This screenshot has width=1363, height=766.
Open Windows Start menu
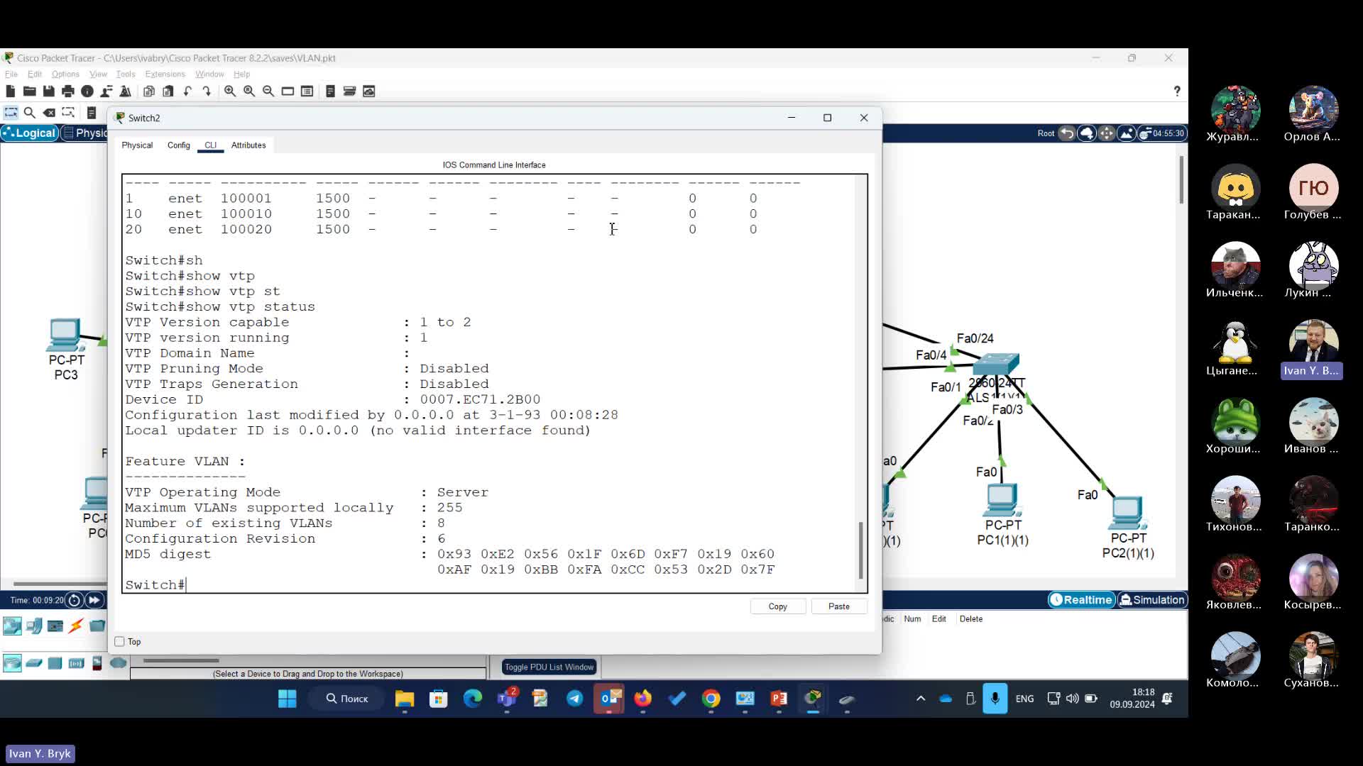288,699
